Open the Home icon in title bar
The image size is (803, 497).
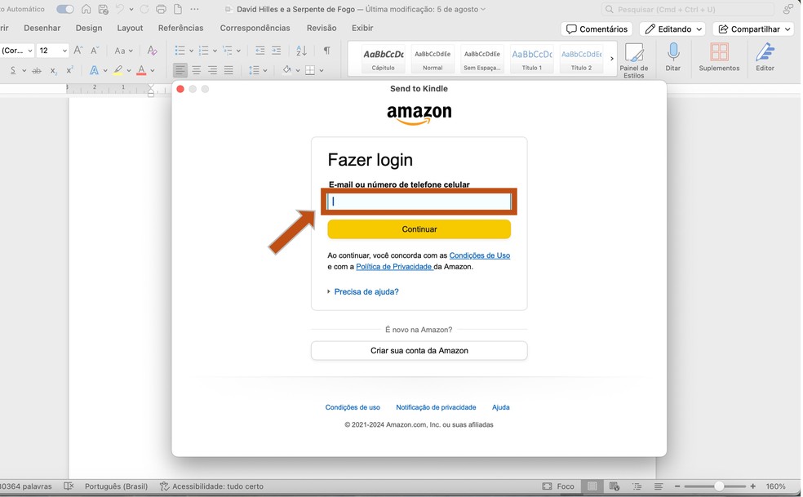pos(87,9)
